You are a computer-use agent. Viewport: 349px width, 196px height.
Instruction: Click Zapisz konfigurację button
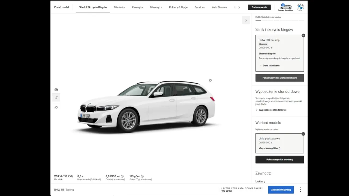click(281, 190)
